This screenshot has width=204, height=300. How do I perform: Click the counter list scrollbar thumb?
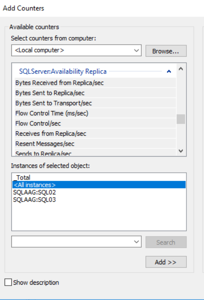tap(181, 119)
